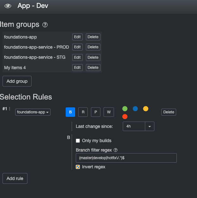
Task: Select the B type toggle button
Action: pos(70,112)
